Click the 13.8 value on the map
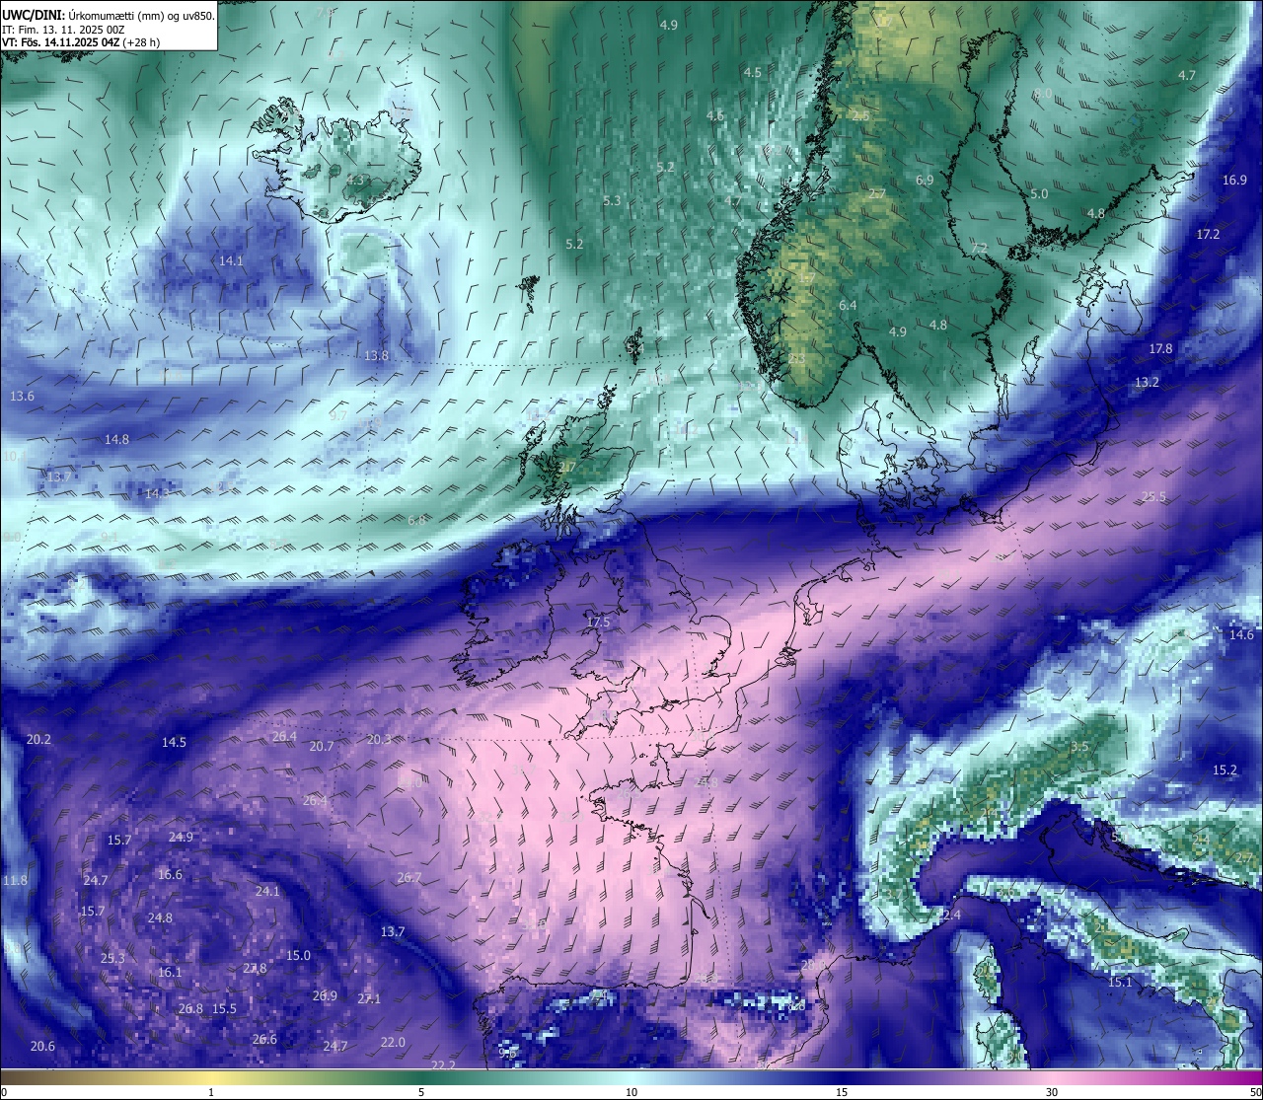 tap(376, 356)
